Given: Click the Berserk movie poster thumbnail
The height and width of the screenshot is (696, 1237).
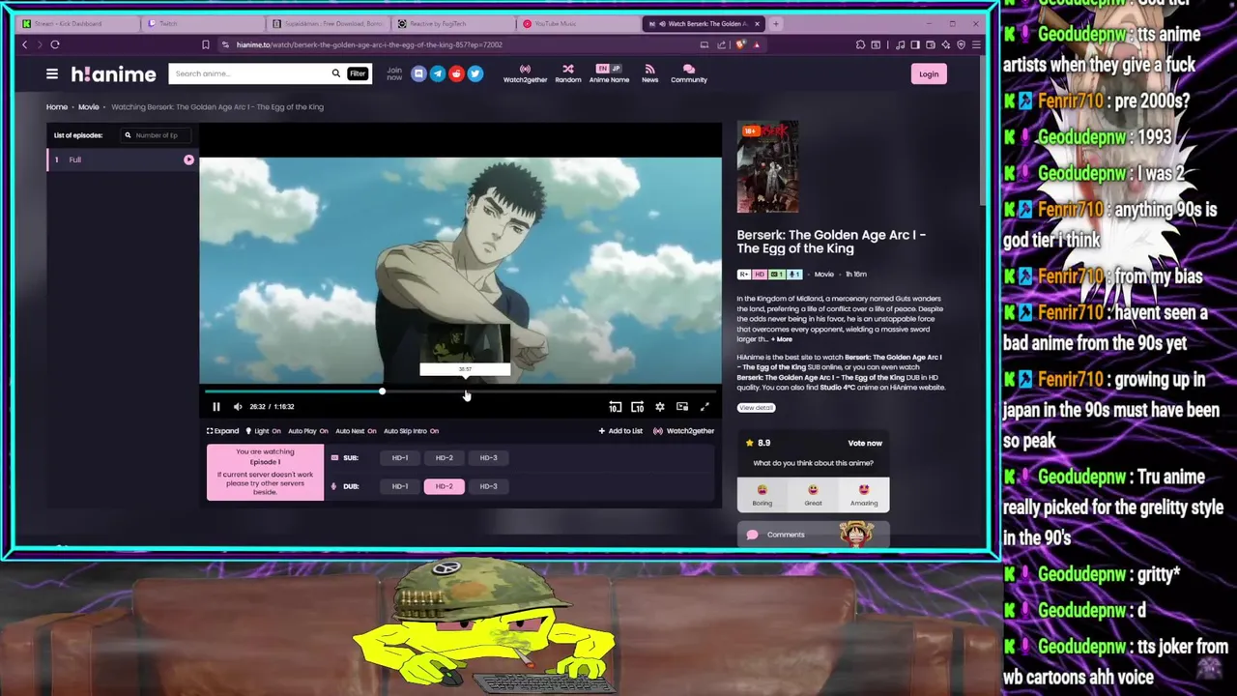Looking at the screenshot, I should [767, 166].
